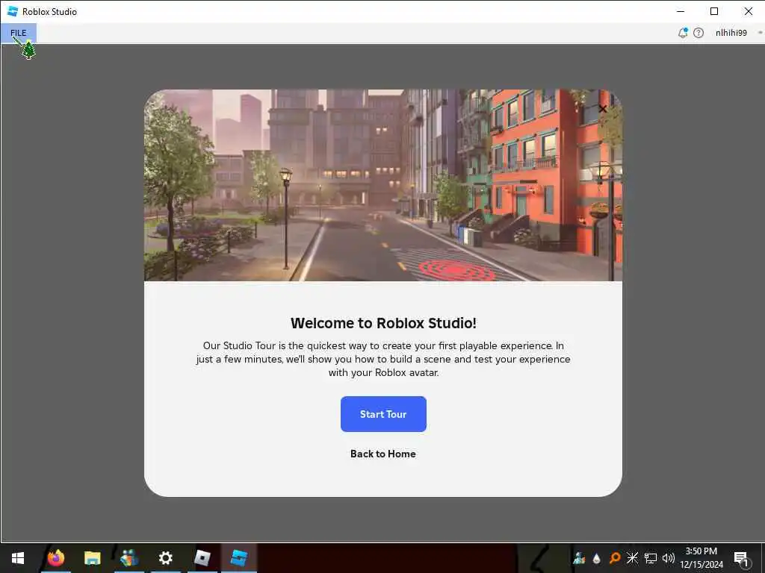Click the nlhihi99 account name
Screen dimensions: 765x573
pos(731,33)
